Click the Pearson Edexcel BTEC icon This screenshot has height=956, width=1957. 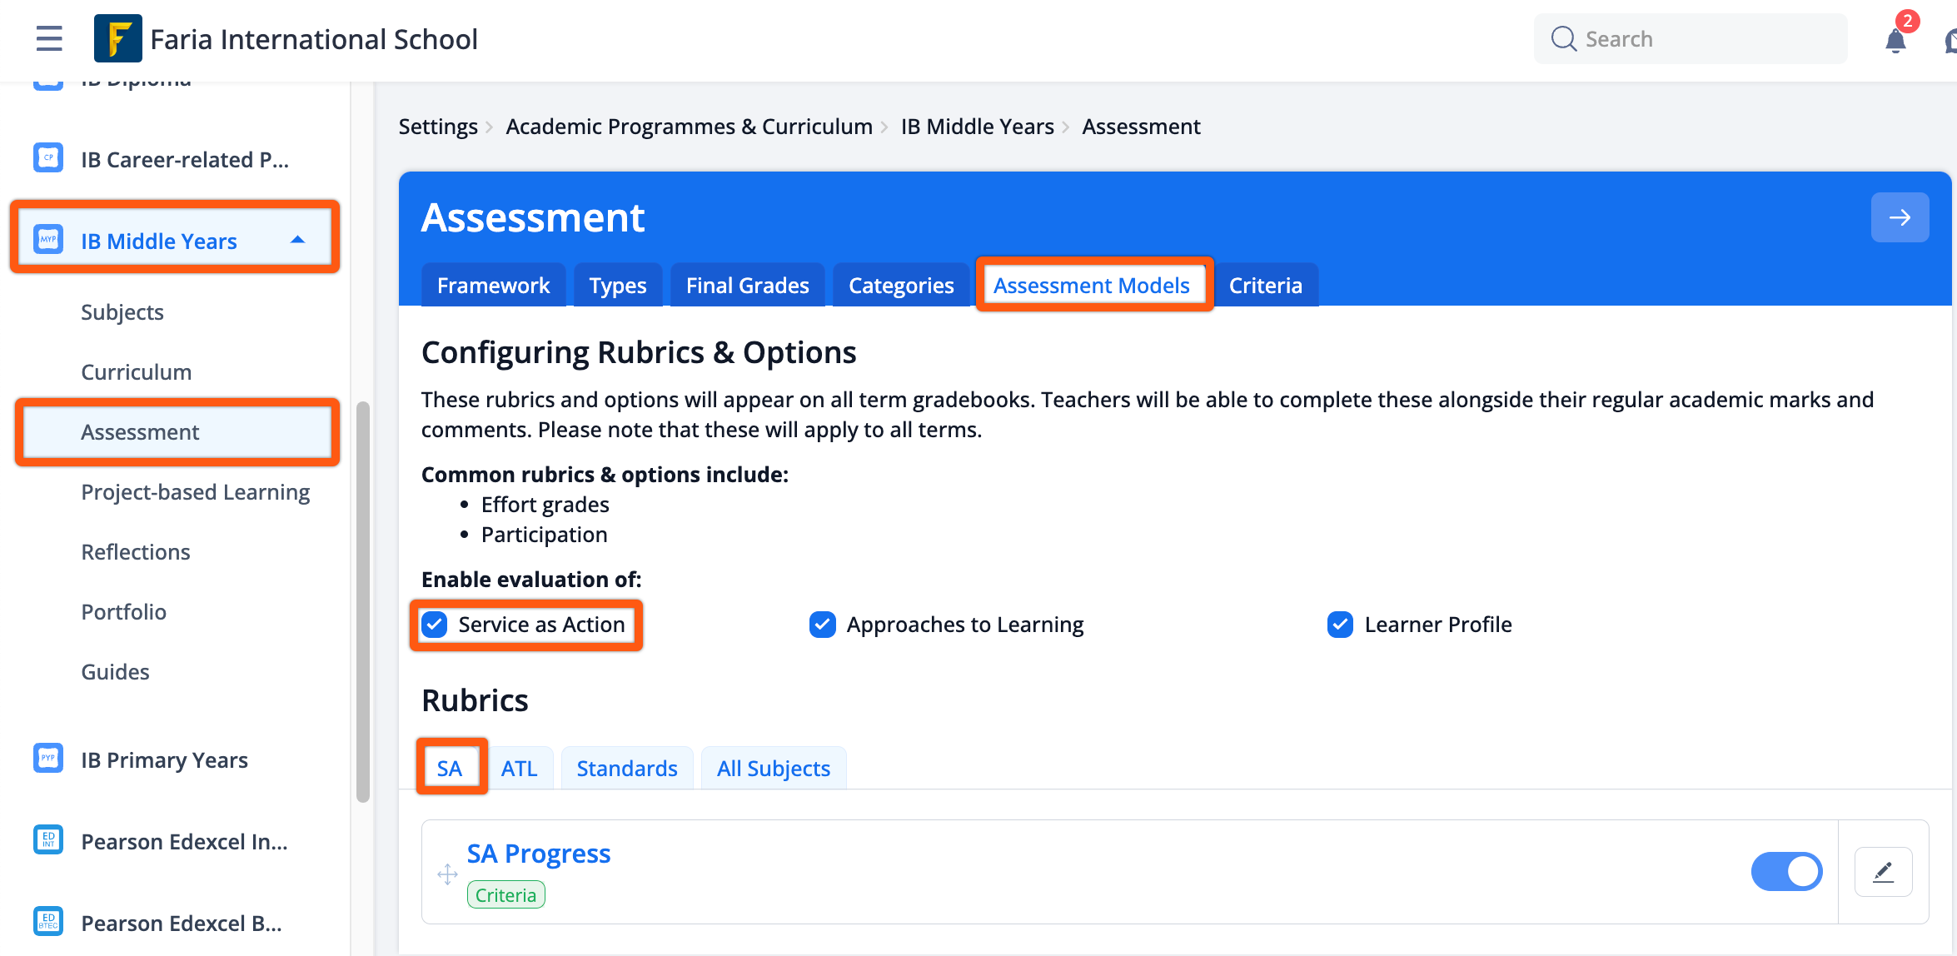48,922
